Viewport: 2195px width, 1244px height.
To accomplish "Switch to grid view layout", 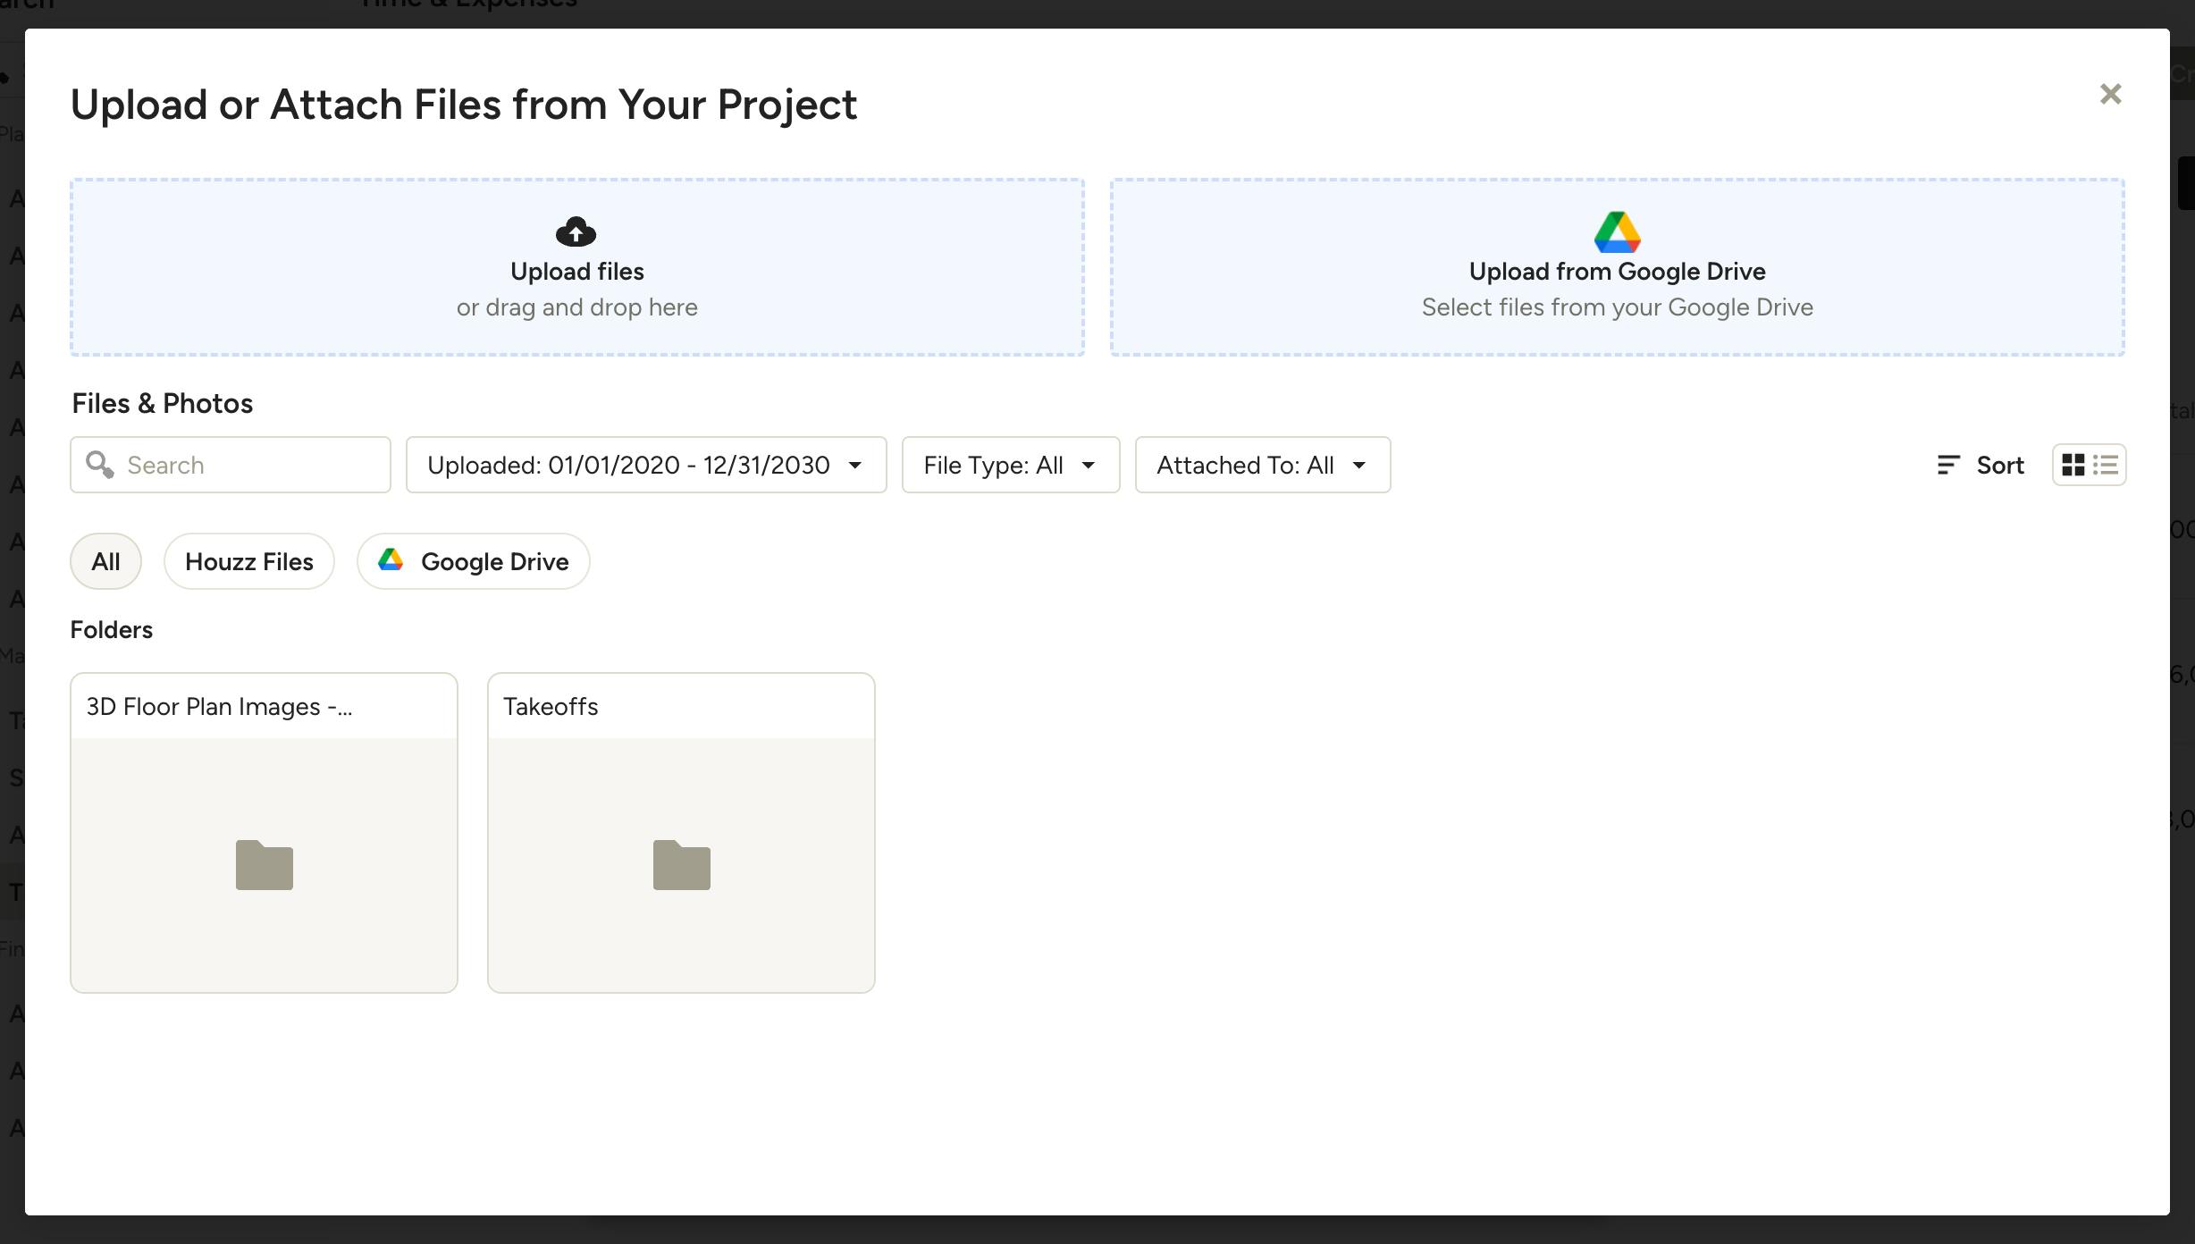I will pos(2073,465).
